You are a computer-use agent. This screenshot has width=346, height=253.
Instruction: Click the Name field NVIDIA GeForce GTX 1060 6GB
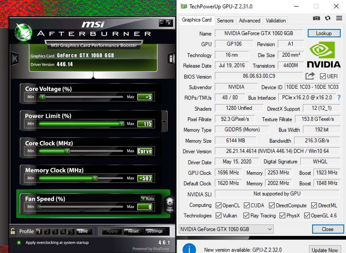(x=259, y=33)
